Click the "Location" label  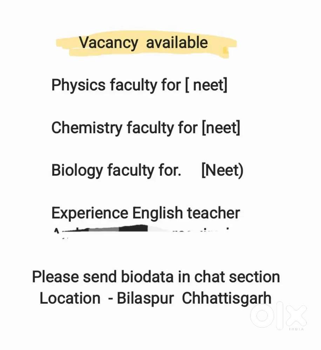70,298
